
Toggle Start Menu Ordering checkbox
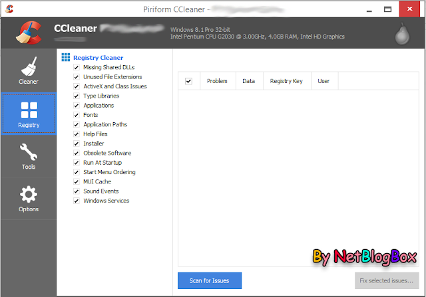click(77, 172)
